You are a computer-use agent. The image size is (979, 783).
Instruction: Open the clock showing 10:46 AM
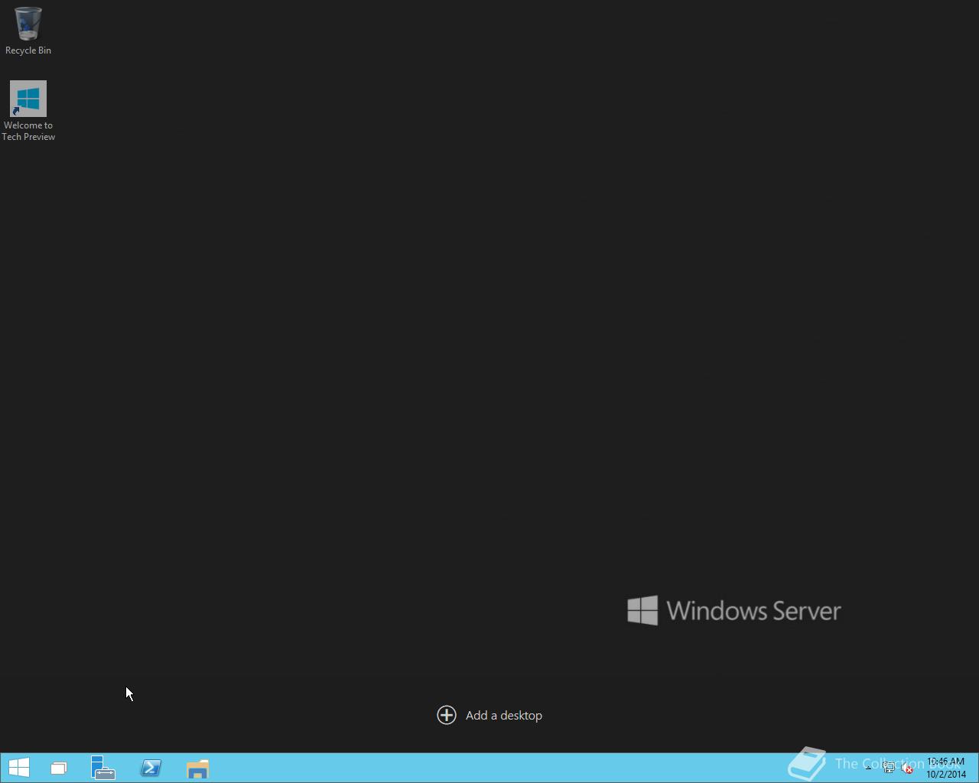[x=946, y=768]
